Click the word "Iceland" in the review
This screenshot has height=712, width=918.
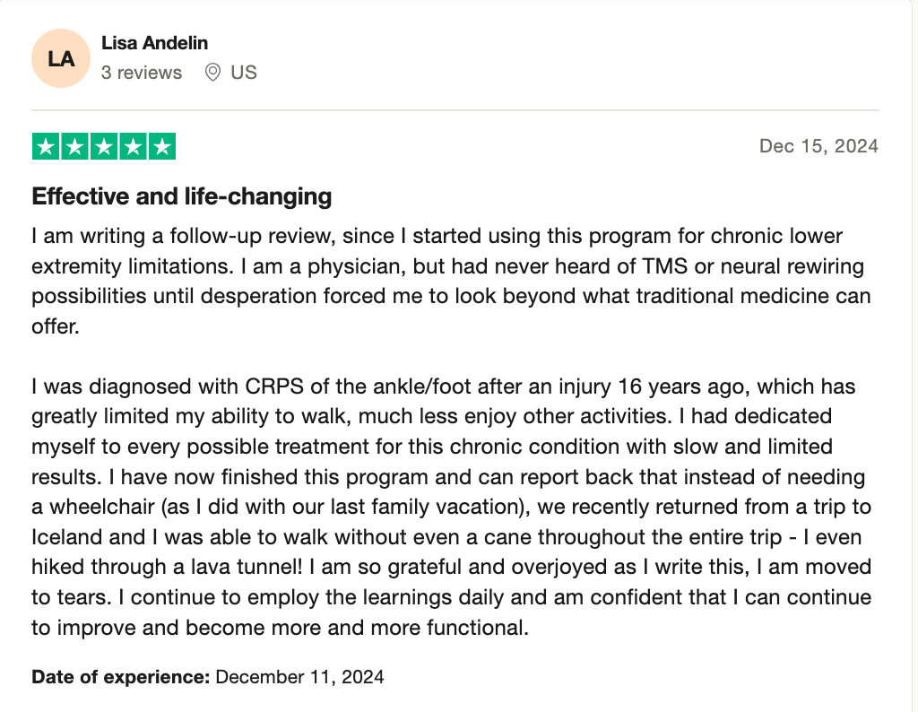[x=65, y=537]
